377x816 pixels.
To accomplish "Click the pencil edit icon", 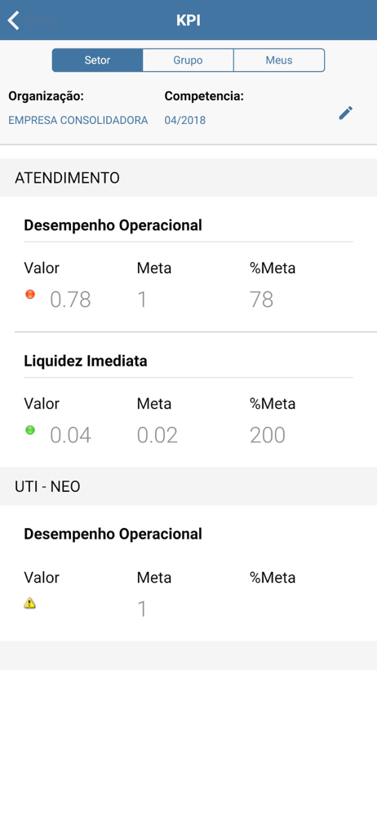I will click(x=346, y=113).
